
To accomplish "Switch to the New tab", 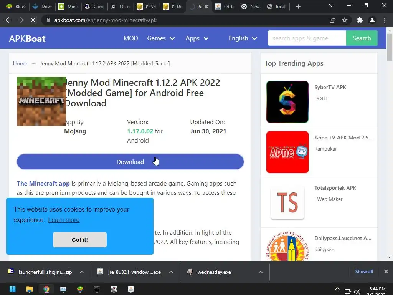I will (251, 7).
